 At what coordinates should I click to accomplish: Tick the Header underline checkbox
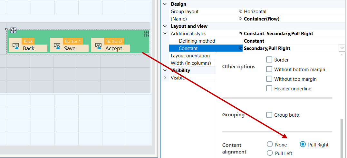[269, 88]
